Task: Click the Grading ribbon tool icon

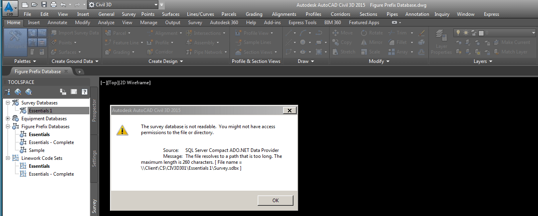Action: [108, 52]
